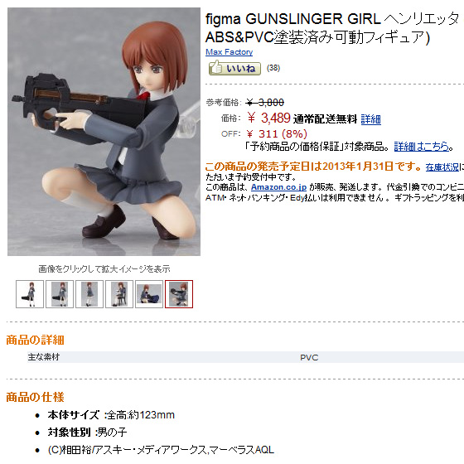Select fifth thumbnail of figure with blue case
The width and height of the screenshot is (464, 464).
click(x=149, y=294)
